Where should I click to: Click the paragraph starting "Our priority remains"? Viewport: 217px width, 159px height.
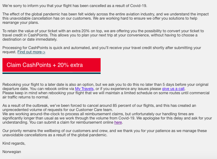pos(104,133)
